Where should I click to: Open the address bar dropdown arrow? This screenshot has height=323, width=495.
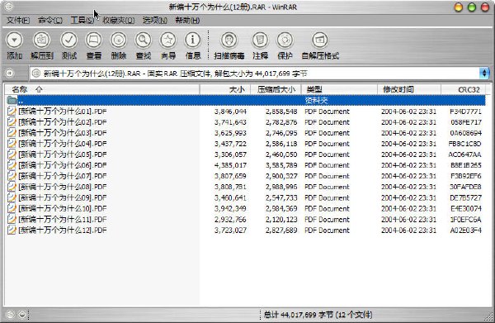point(484,74)
